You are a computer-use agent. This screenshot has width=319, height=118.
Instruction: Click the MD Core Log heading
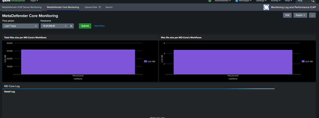click(x=12, y=86)
